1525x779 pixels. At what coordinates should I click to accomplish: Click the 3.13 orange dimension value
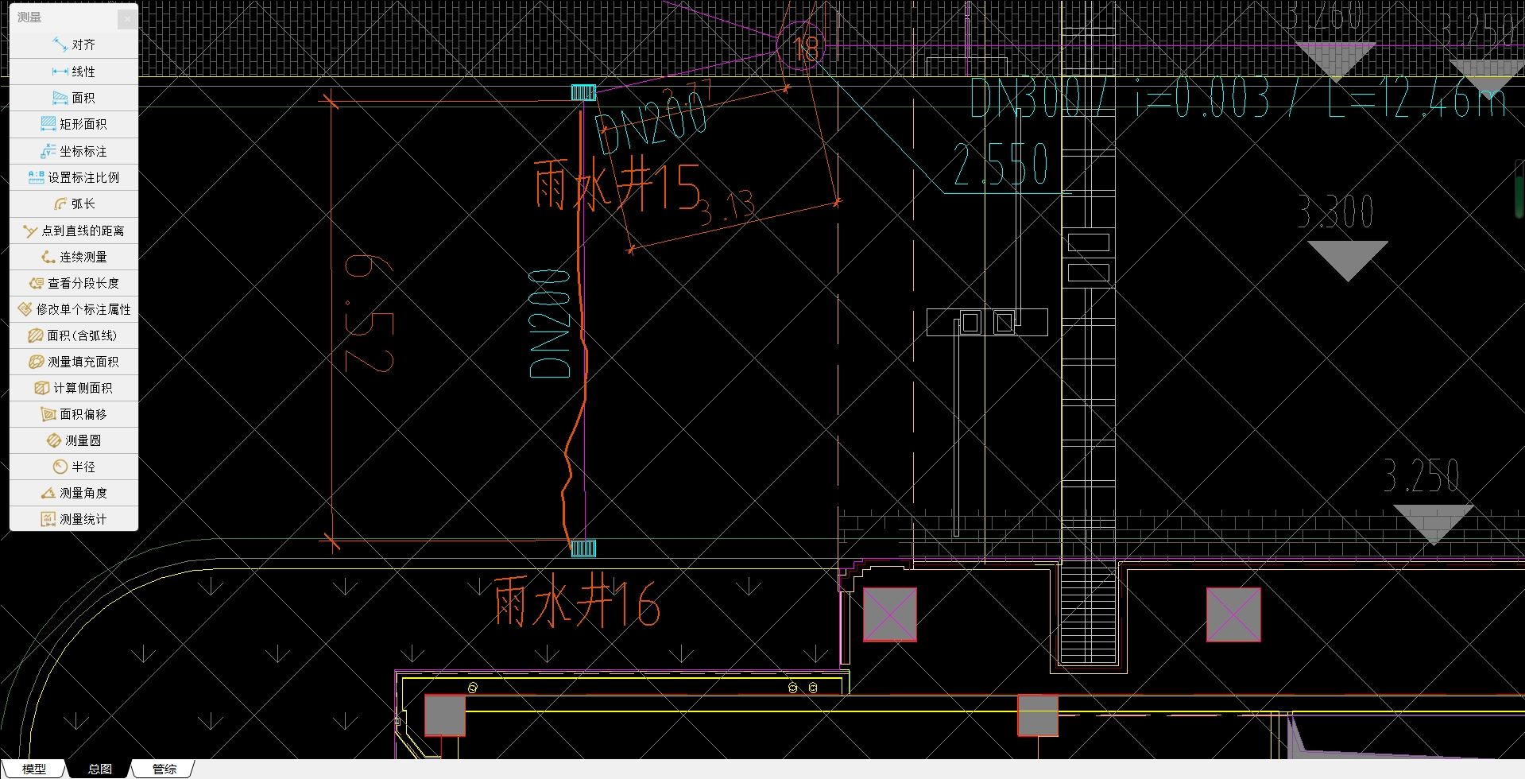click(726, 208)
